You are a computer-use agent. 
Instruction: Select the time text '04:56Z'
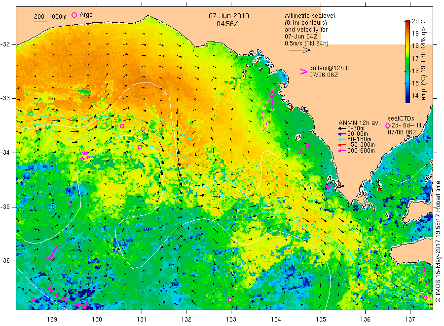(227, 24)
